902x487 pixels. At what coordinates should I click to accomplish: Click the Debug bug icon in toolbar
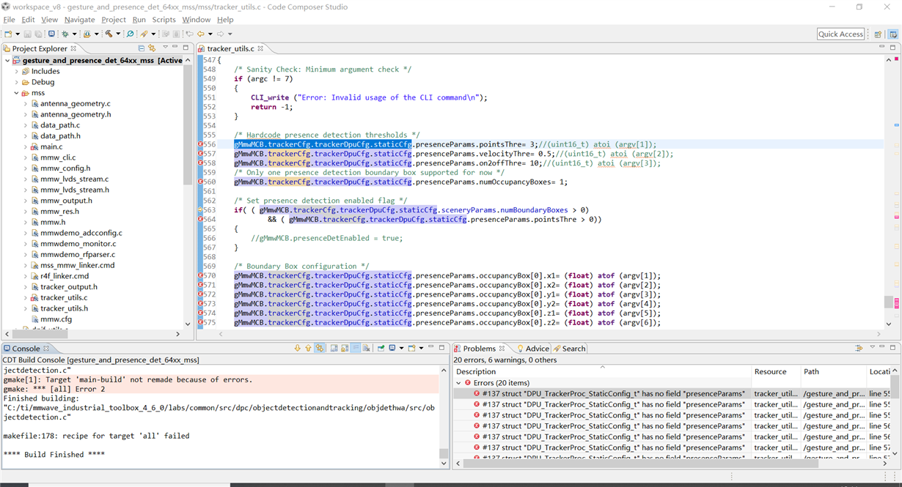tap(65, 34)
